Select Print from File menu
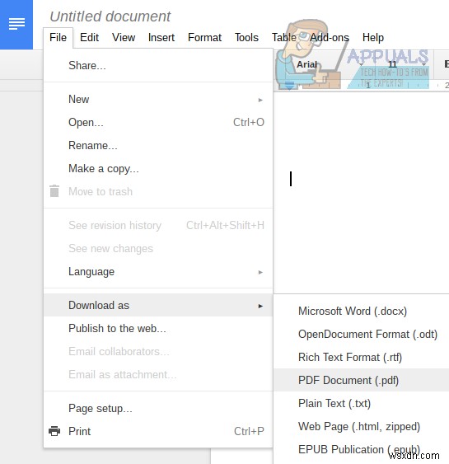The width and height of the screenshot is (449, 464). pos(158,431)
